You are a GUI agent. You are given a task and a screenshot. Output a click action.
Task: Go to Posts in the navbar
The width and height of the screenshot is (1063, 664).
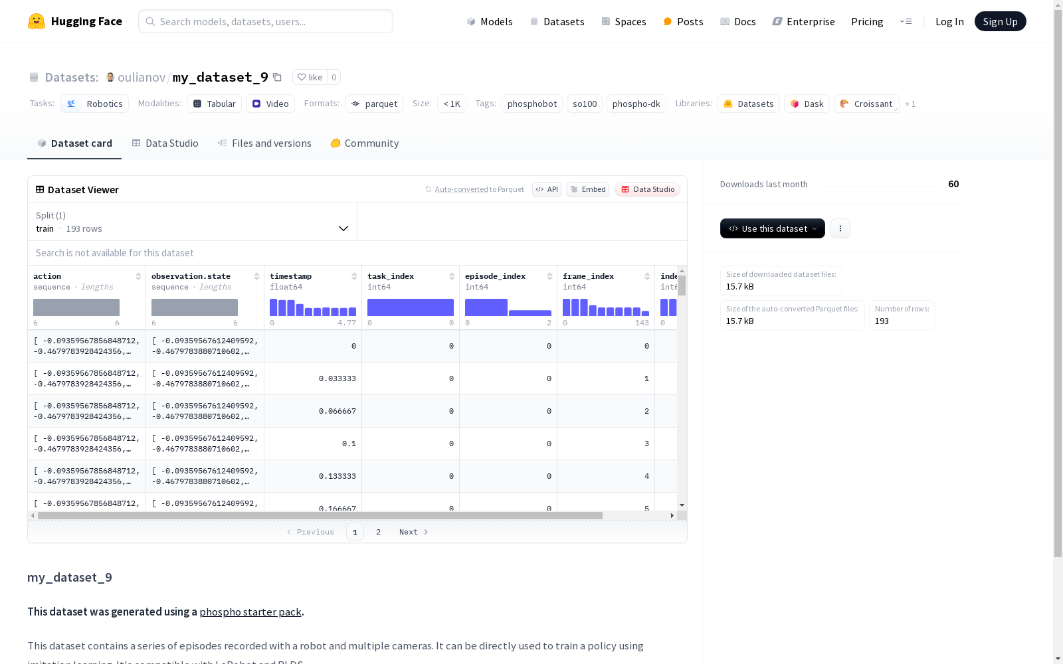[x=683, y=21]
